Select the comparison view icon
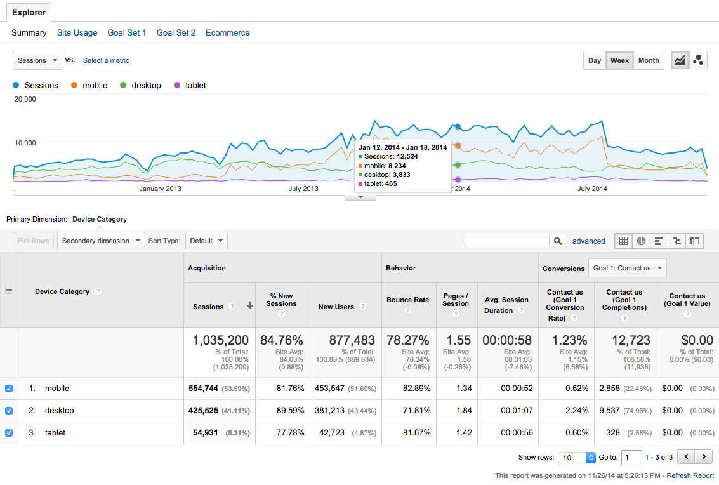Image resolution: width=719 pixels, height=485 pixels. tap(676, 241)
